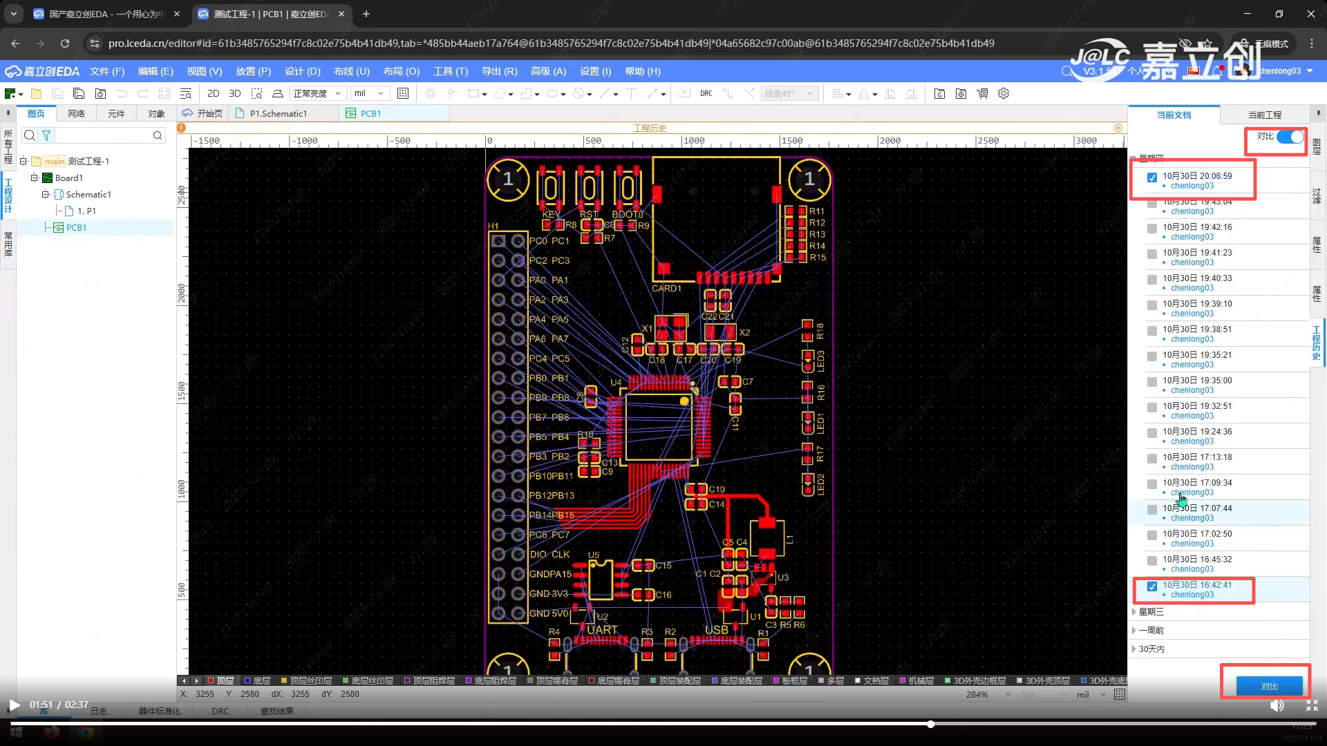This screenshot has height=746, width=1327.
Task: Click the parts order cart icon
Action: tap(982, 93)
